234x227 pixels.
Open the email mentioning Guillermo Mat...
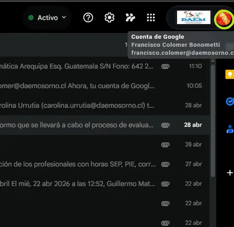[x=105, y=184]
